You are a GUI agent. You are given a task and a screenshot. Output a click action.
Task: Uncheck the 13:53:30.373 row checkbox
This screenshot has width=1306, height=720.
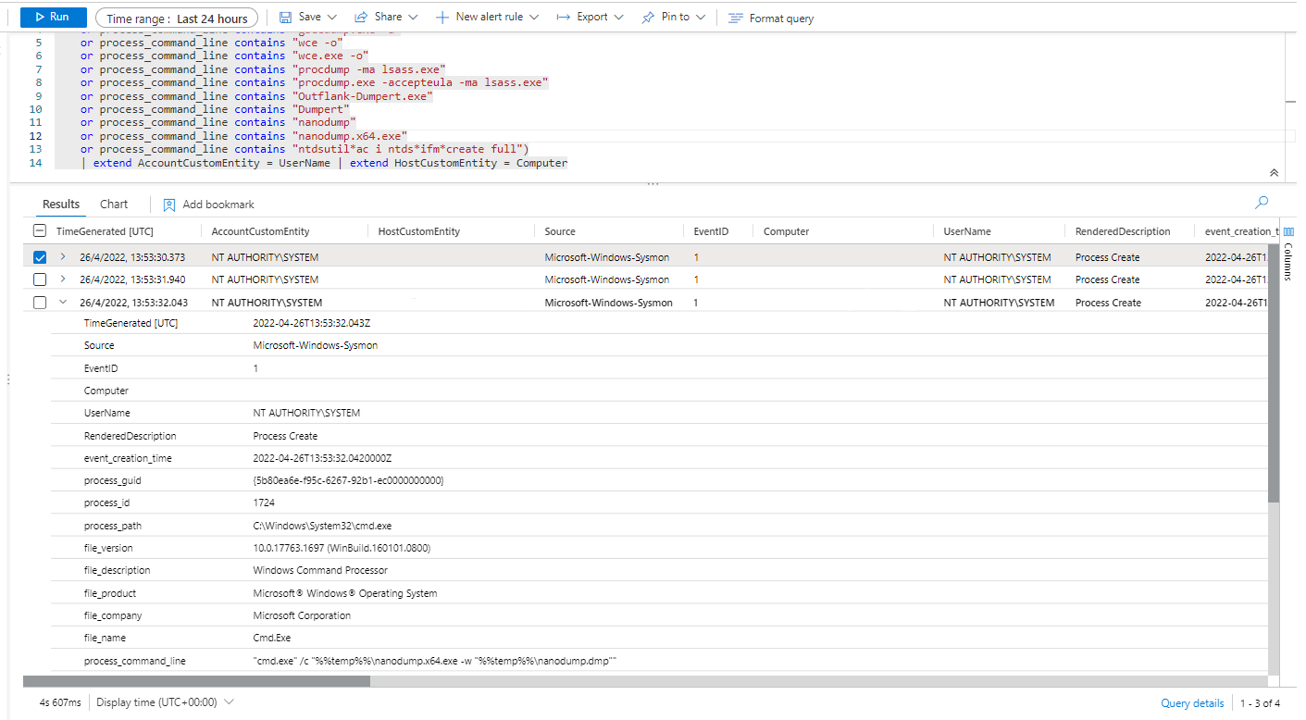[40, 257]
